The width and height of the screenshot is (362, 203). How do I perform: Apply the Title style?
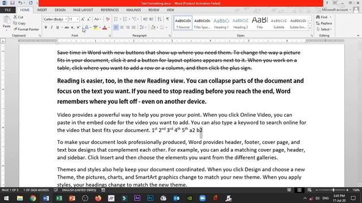pyautogui.click(x=260, y=23)
